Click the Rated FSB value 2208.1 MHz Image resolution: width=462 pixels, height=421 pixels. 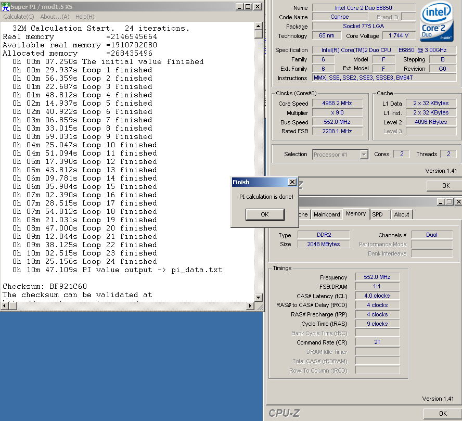tap(337, 131)
